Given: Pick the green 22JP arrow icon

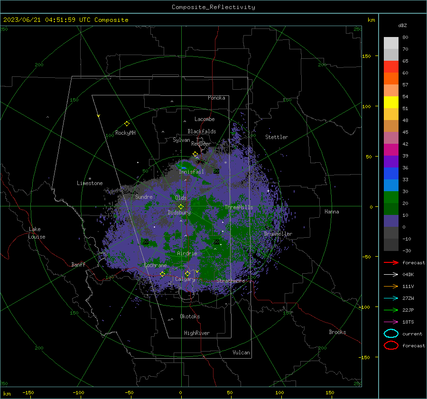Looking at the screenshot, I should point(391,310).
